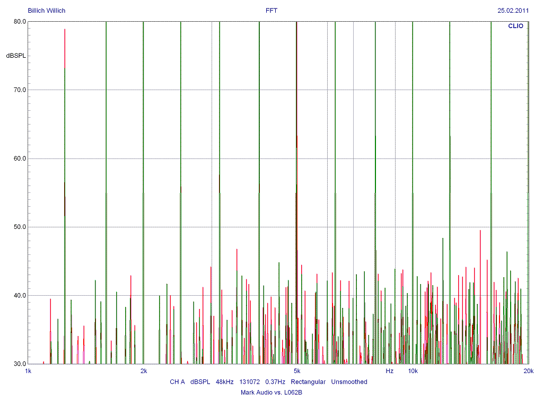Select the Billich Willich title text
543x407 pixels.
tap(47, 11)
